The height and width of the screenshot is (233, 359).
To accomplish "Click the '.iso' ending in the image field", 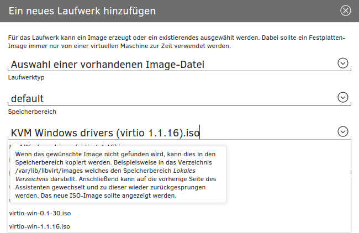I will (191, 133).
